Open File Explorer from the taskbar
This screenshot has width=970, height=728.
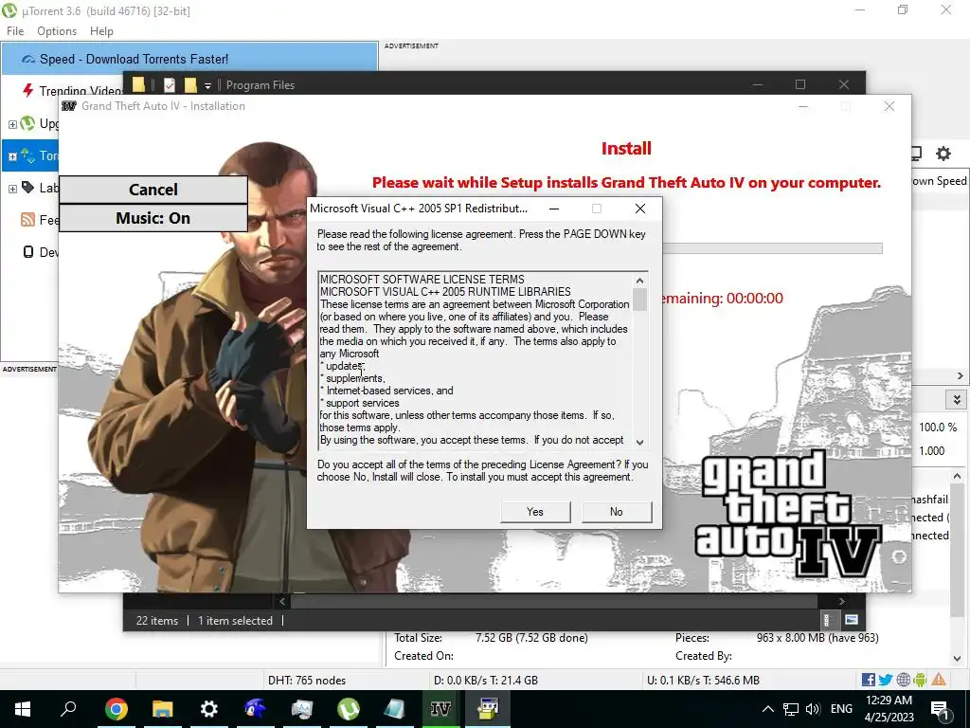163,709
